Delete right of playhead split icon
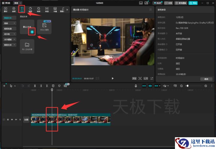The width and height of the screenshot is (216, 149). coord(47,86)
